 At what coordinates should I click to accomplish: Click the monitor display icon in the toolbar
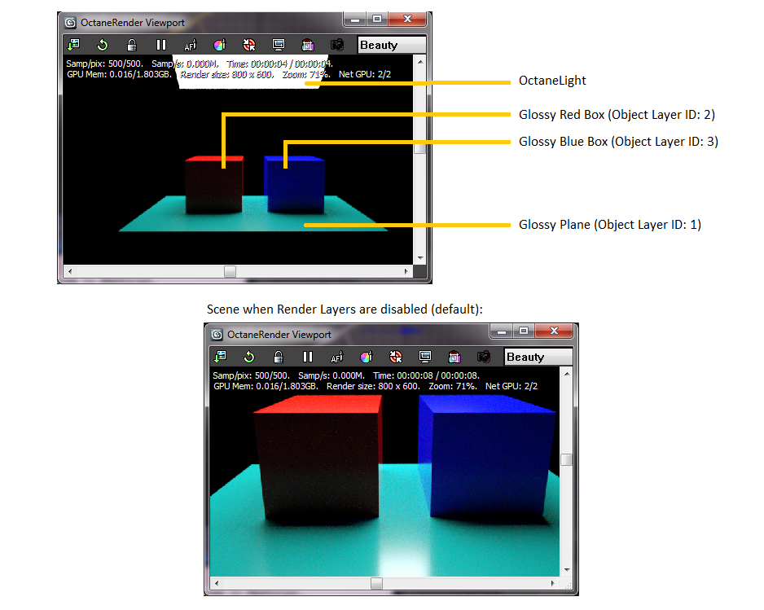click(x=278, y=44)
